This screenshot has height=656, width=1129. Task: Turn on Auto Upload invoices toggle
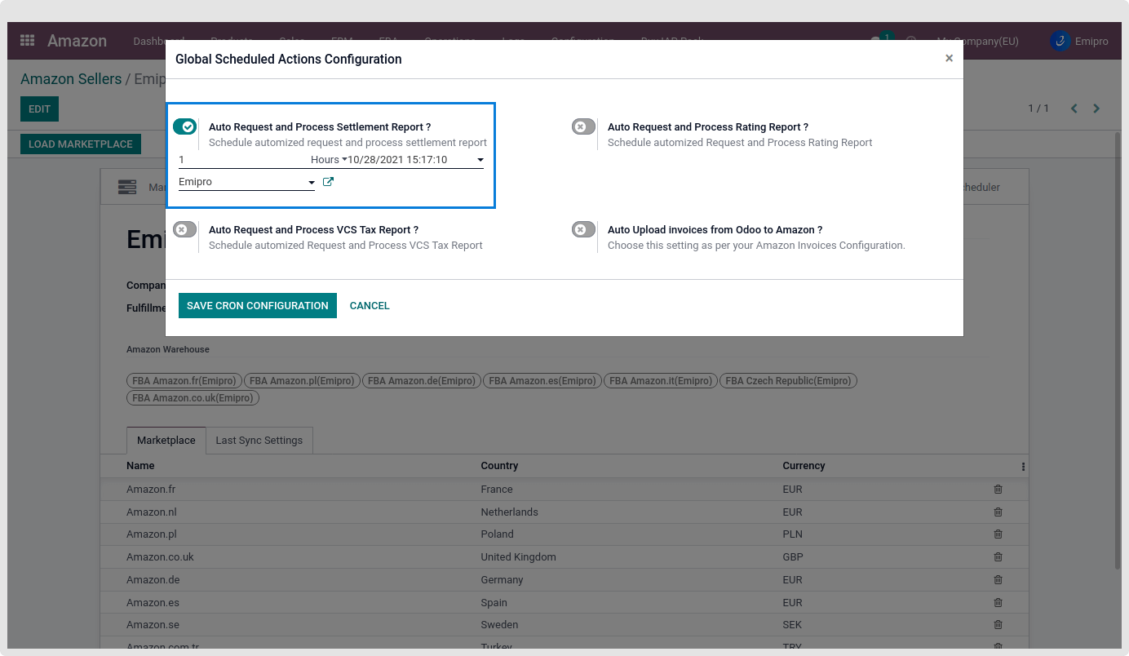point(583,229)
